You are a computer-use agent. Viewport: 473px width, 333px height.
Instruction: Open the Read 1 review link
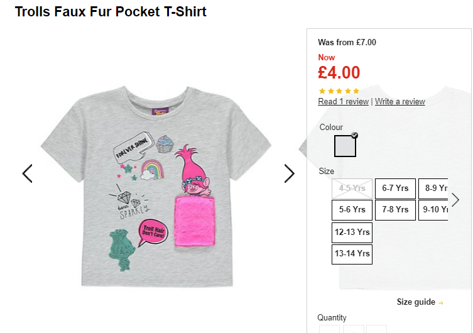(x=344, y=102)
